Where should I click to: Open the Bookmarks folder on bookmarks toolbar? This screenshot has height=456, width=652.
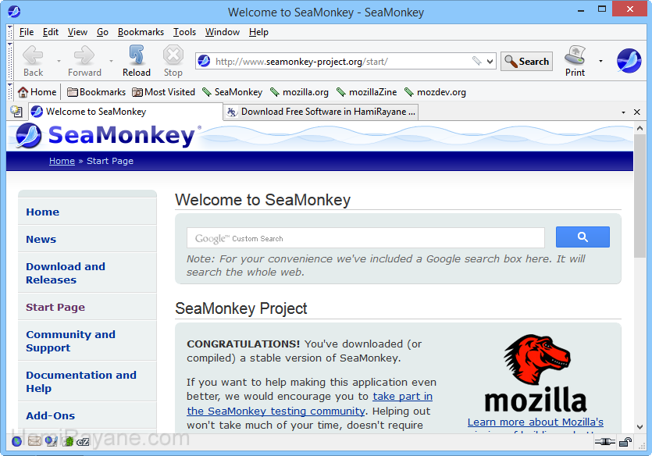tap(97, 92)
